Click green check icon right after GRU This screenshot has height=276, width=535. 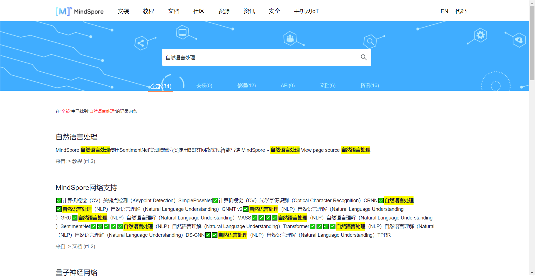pyautogui.click(x=75, y=218)
